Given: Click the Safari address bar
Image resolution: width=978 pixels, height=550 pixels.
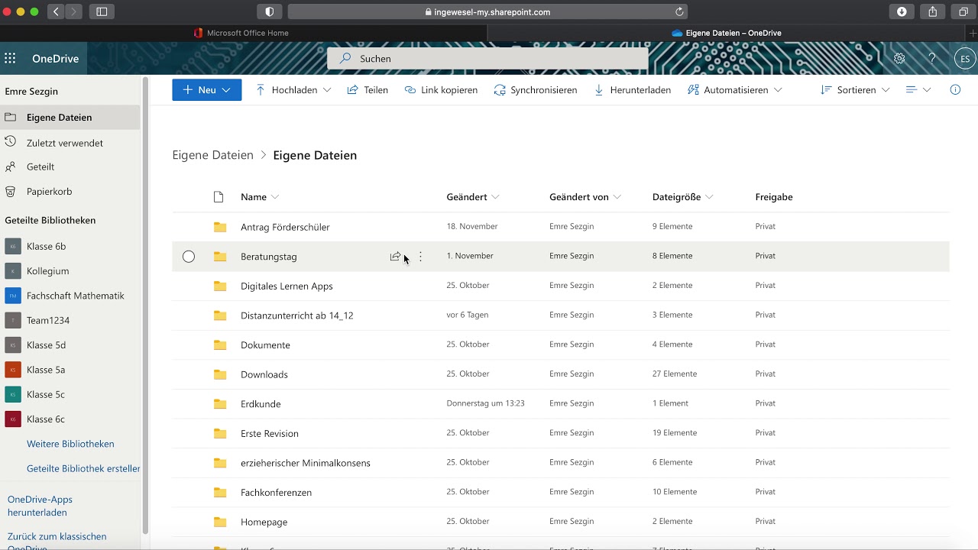Looking at the screenshot, I should (487, 11).
